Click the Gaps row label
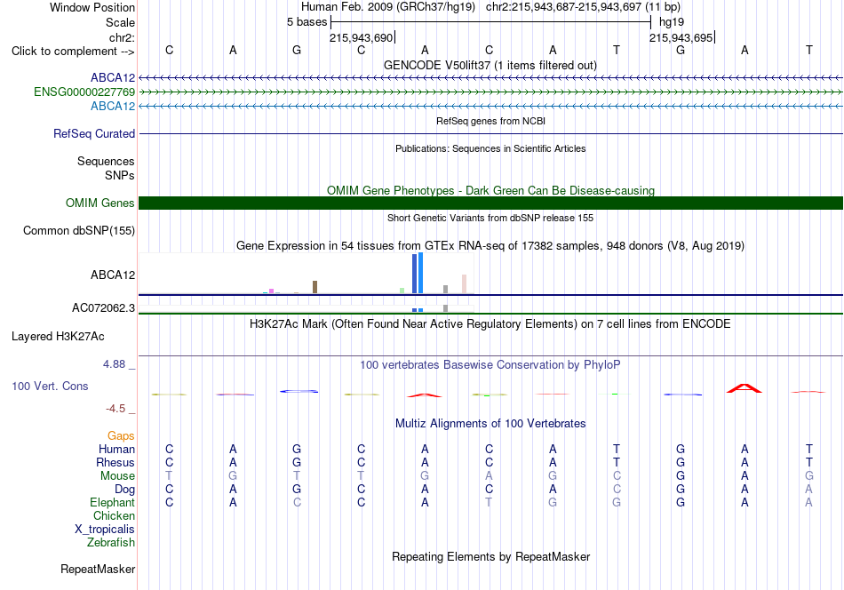This screenshot has height=590, width=844. point(121,436)
